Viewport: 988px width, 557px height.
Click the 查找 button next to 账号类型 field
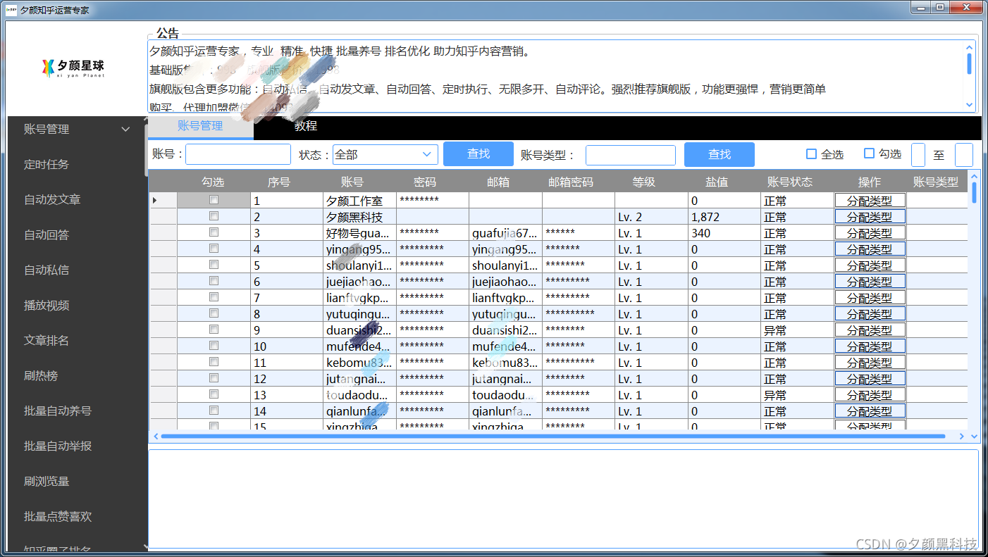point(720,154)
